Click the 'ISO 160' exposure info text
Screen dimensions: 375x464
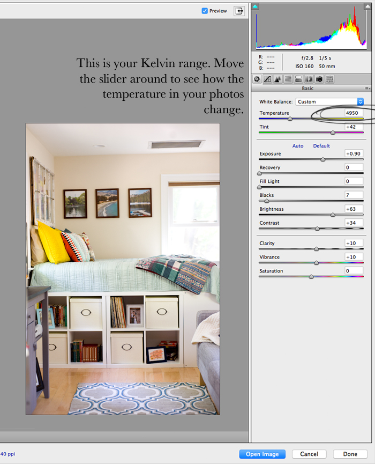tap(304, 67)
